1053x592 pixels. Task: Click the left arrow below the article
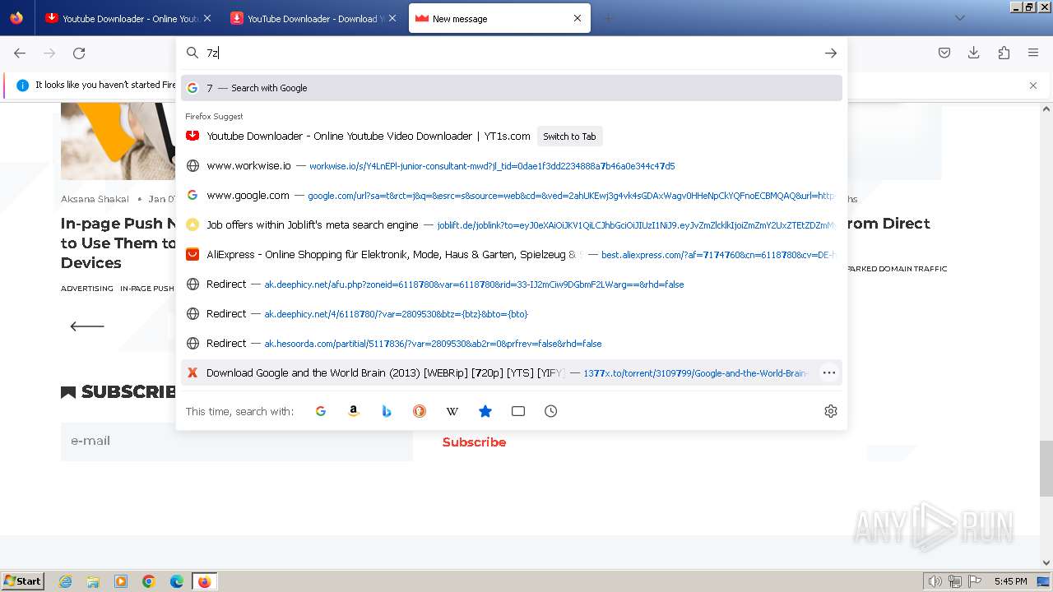pos(87,326)
